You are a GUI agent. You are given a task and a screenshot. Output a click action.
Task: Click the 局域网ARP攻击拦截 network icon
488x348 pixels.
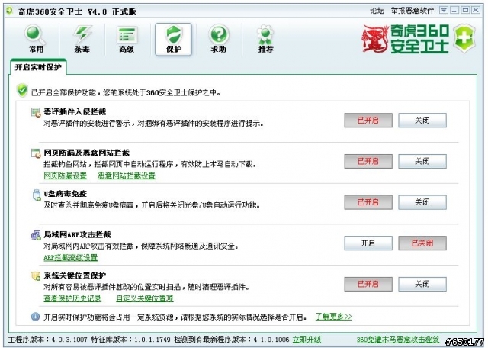pyautogui.click(x=36, y=235)
